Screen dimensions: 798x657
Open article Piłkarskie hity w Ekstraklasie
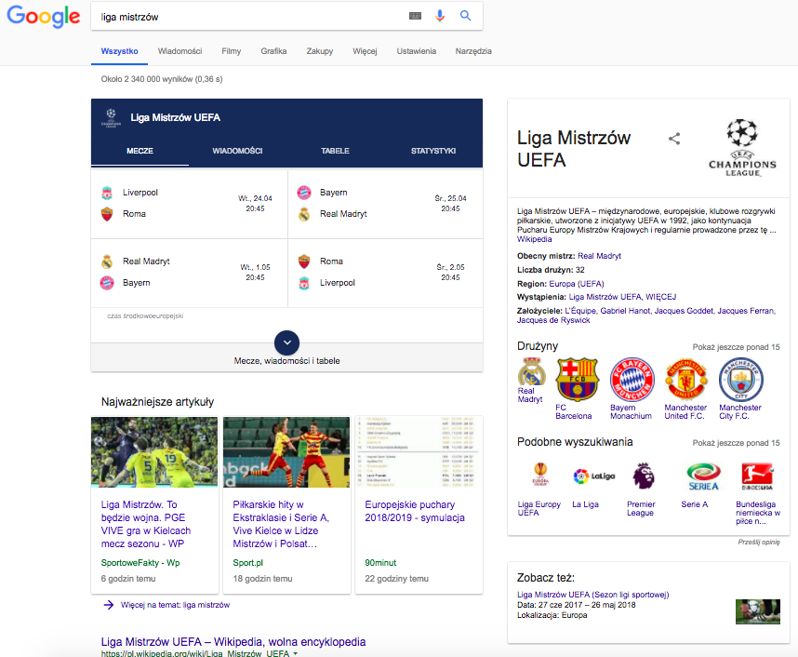point(281,524)
